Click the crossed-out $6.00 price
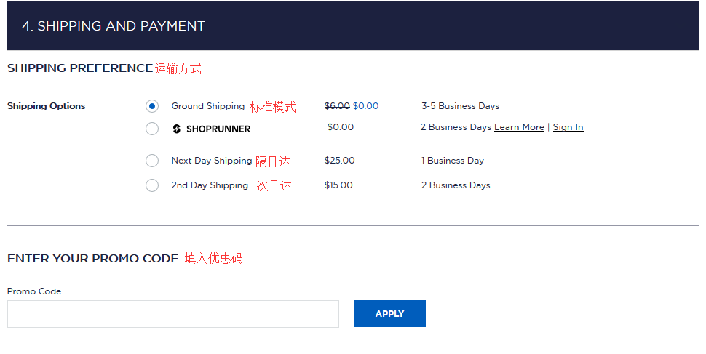Image resolution: width=706 pixels, height=354 pixels. click(337, 106)
